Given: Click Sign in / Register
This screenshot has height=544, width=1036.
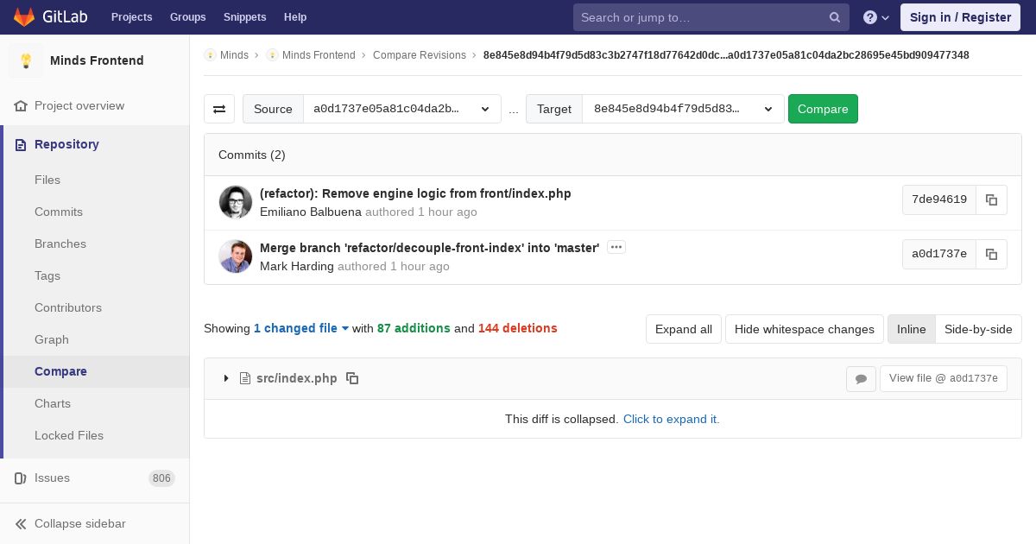Looking at the screenshot, I should pos(960,17).
